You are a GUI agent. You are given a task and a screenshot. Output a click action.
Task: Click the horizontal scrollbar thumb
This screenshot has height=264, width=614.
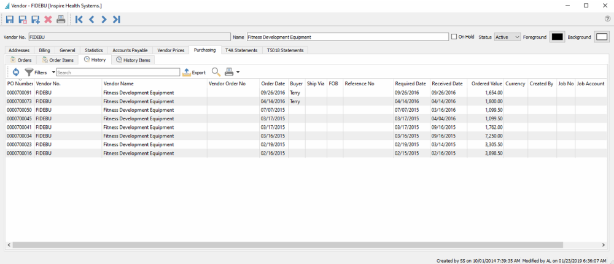(288, 245)
